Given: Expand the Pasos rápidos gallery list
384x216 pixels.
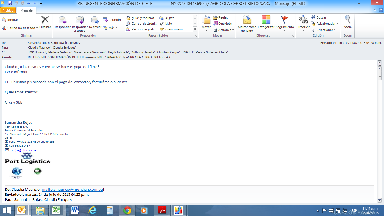Looking at the screenshot, I should (x=195, y=29).
